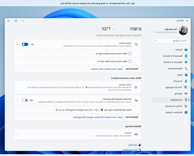
Task: Click the 'Related settings' heading
Action: (133, 126)
